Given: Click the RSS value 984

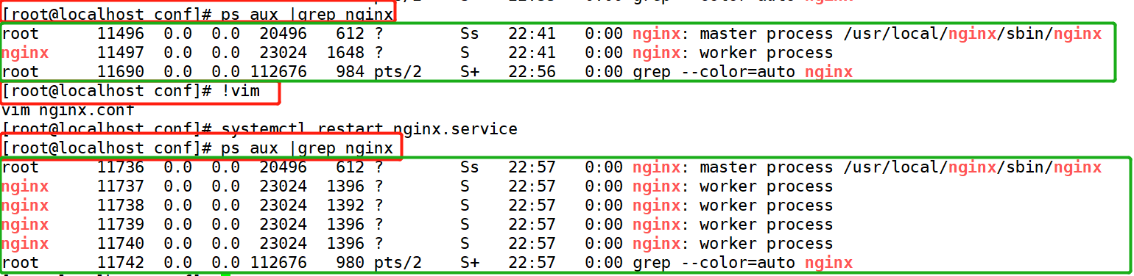Looking at the screenshot, I should (x=350, y=72).
